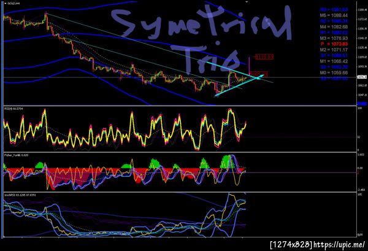Viewport: 368px width, 251px height.
Task: Select the M4 = 1082.68 pivot label
Action: tap(334, 27)
